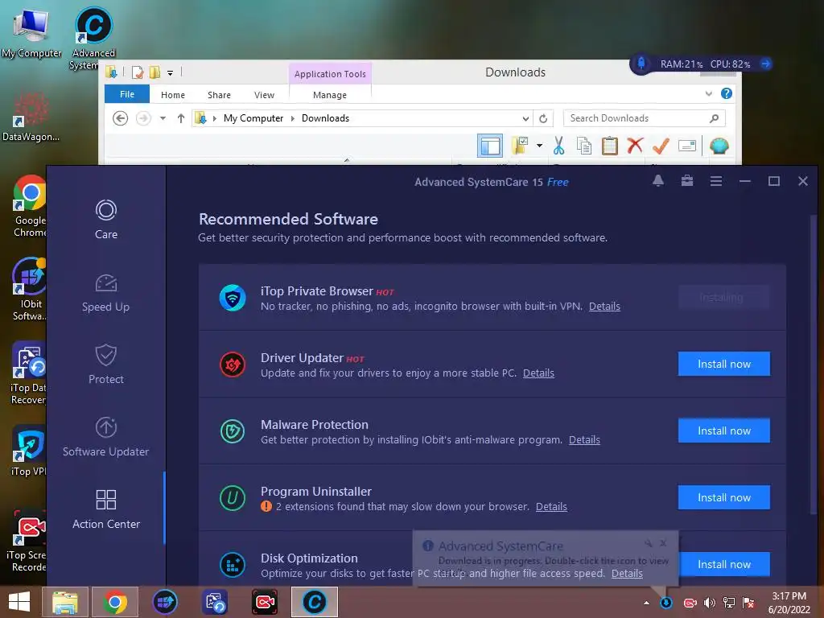Open Advanced SystemCare desktop shortcut

(x=93, y=38)
